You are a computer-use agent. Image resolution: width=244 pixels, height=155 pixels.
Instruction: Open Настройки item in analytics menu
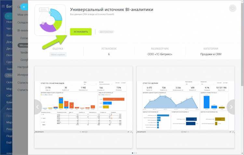pos(23,67)
